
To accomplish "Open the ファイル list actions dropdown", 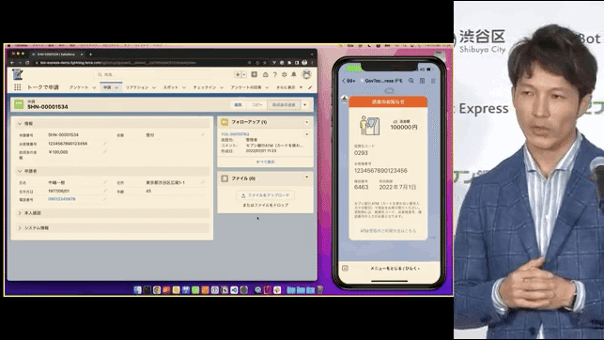I will pyautogui.click(x=306, y=178).
